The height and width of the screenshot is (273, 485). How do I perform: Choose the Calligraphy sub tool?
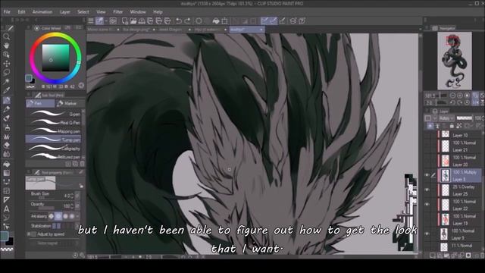[x=53, y=149]
